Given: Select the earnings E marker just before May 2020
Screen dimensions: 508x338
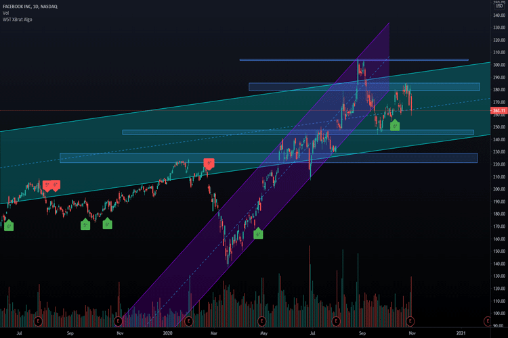Looking at the screenshot, I should point(262,320).
